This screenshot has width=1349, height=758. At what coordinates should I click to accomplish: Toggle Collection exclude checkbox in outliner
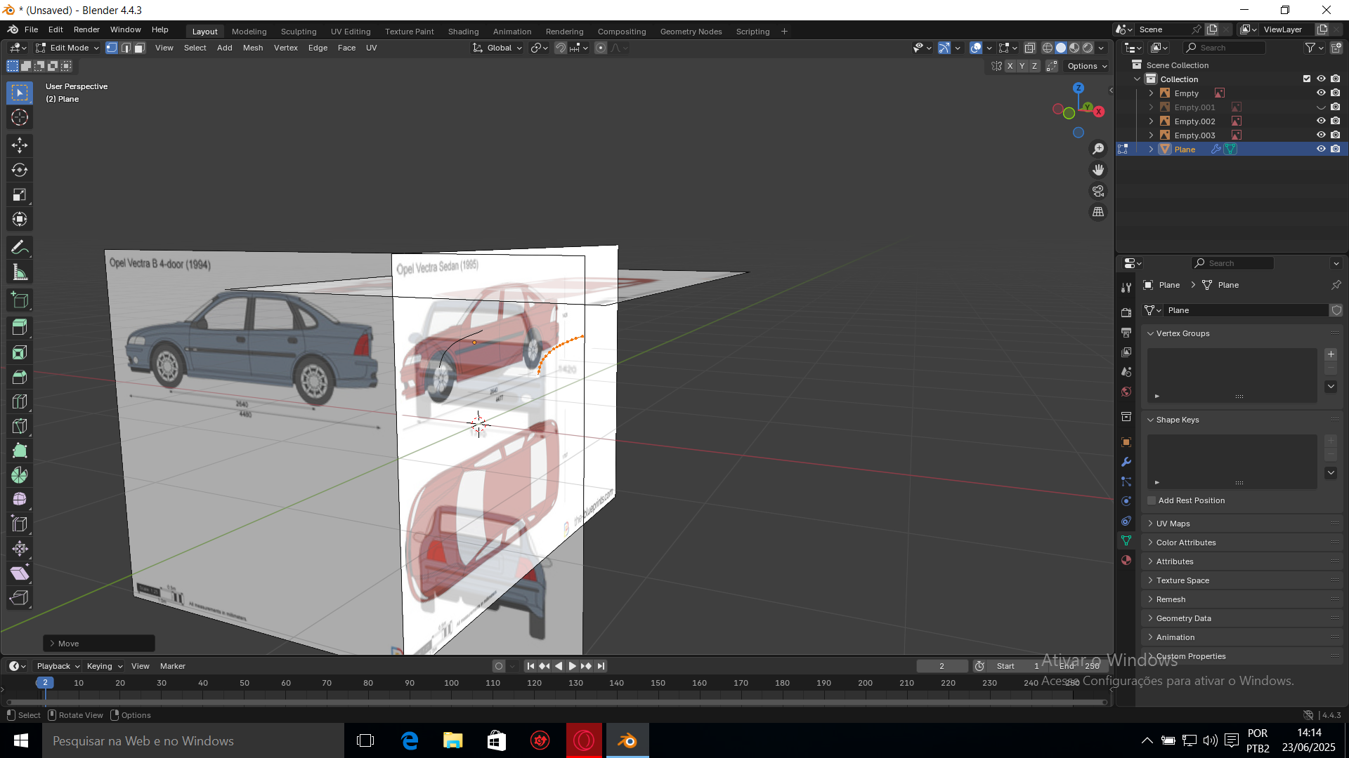1307,79
